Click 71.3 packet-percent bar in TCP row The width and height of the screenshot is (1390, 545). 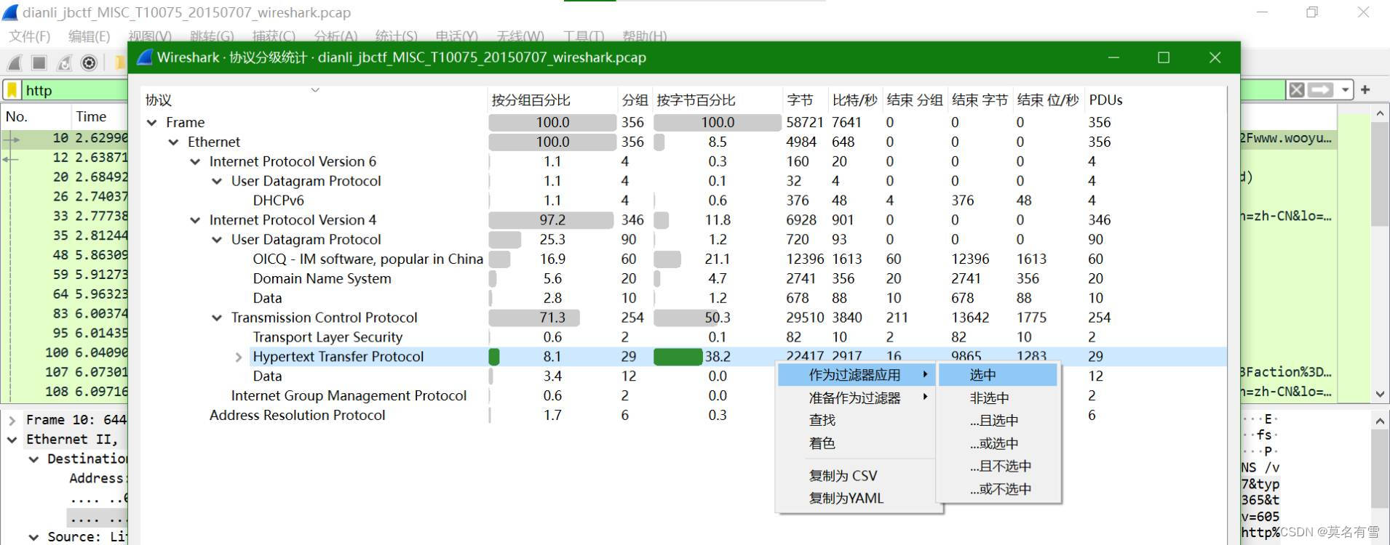click(534, 318)
